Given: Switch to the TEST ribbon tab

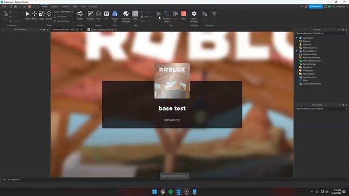Looking at the screenshot, I should pyautogui.click(x=75, y=7).
